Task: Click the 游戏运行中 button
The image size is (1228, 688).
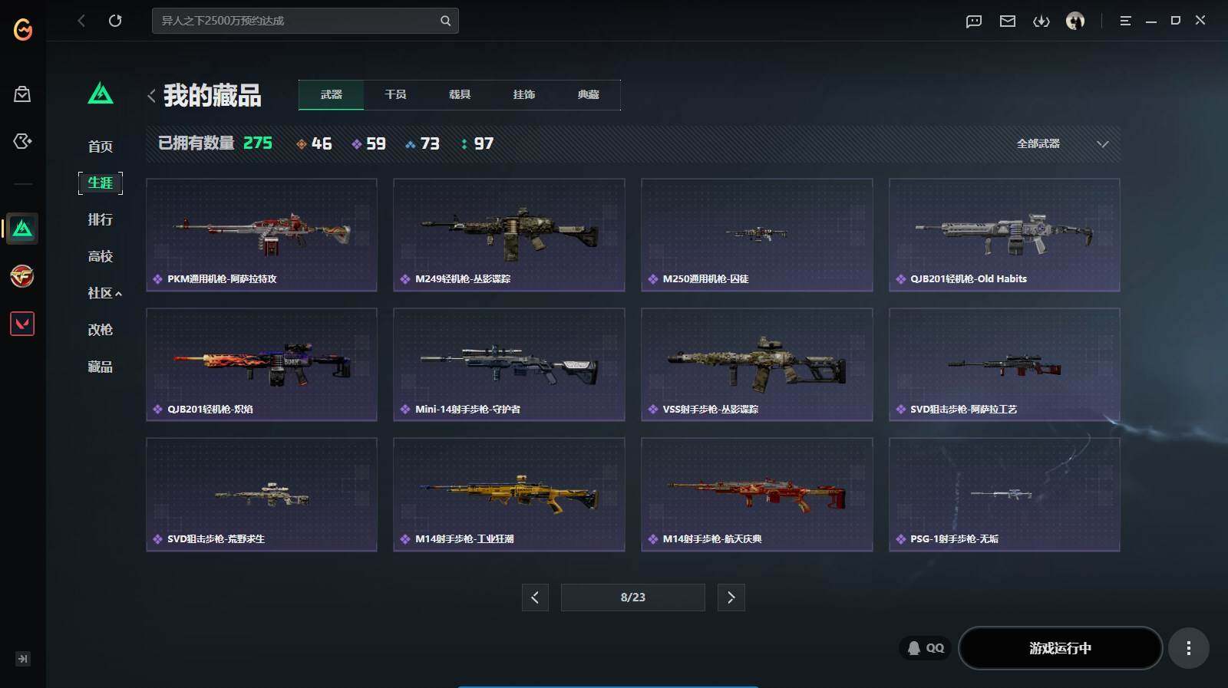Action: click(x=1060, y=648)
